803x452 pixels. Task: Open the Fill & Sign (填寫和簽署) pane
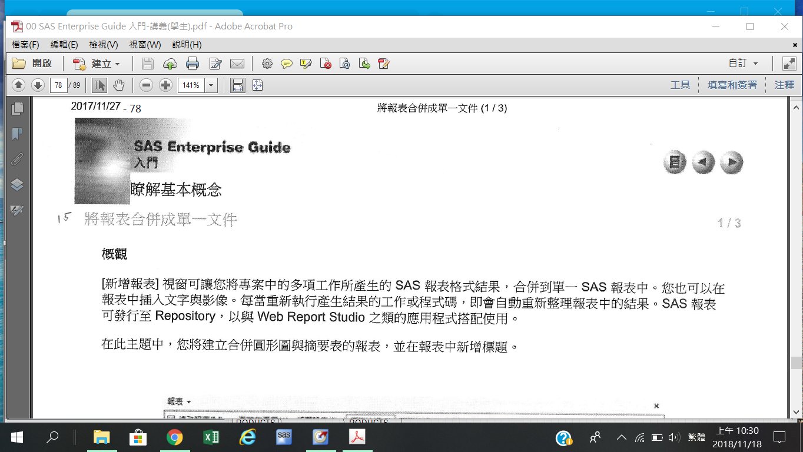point(732,85)
